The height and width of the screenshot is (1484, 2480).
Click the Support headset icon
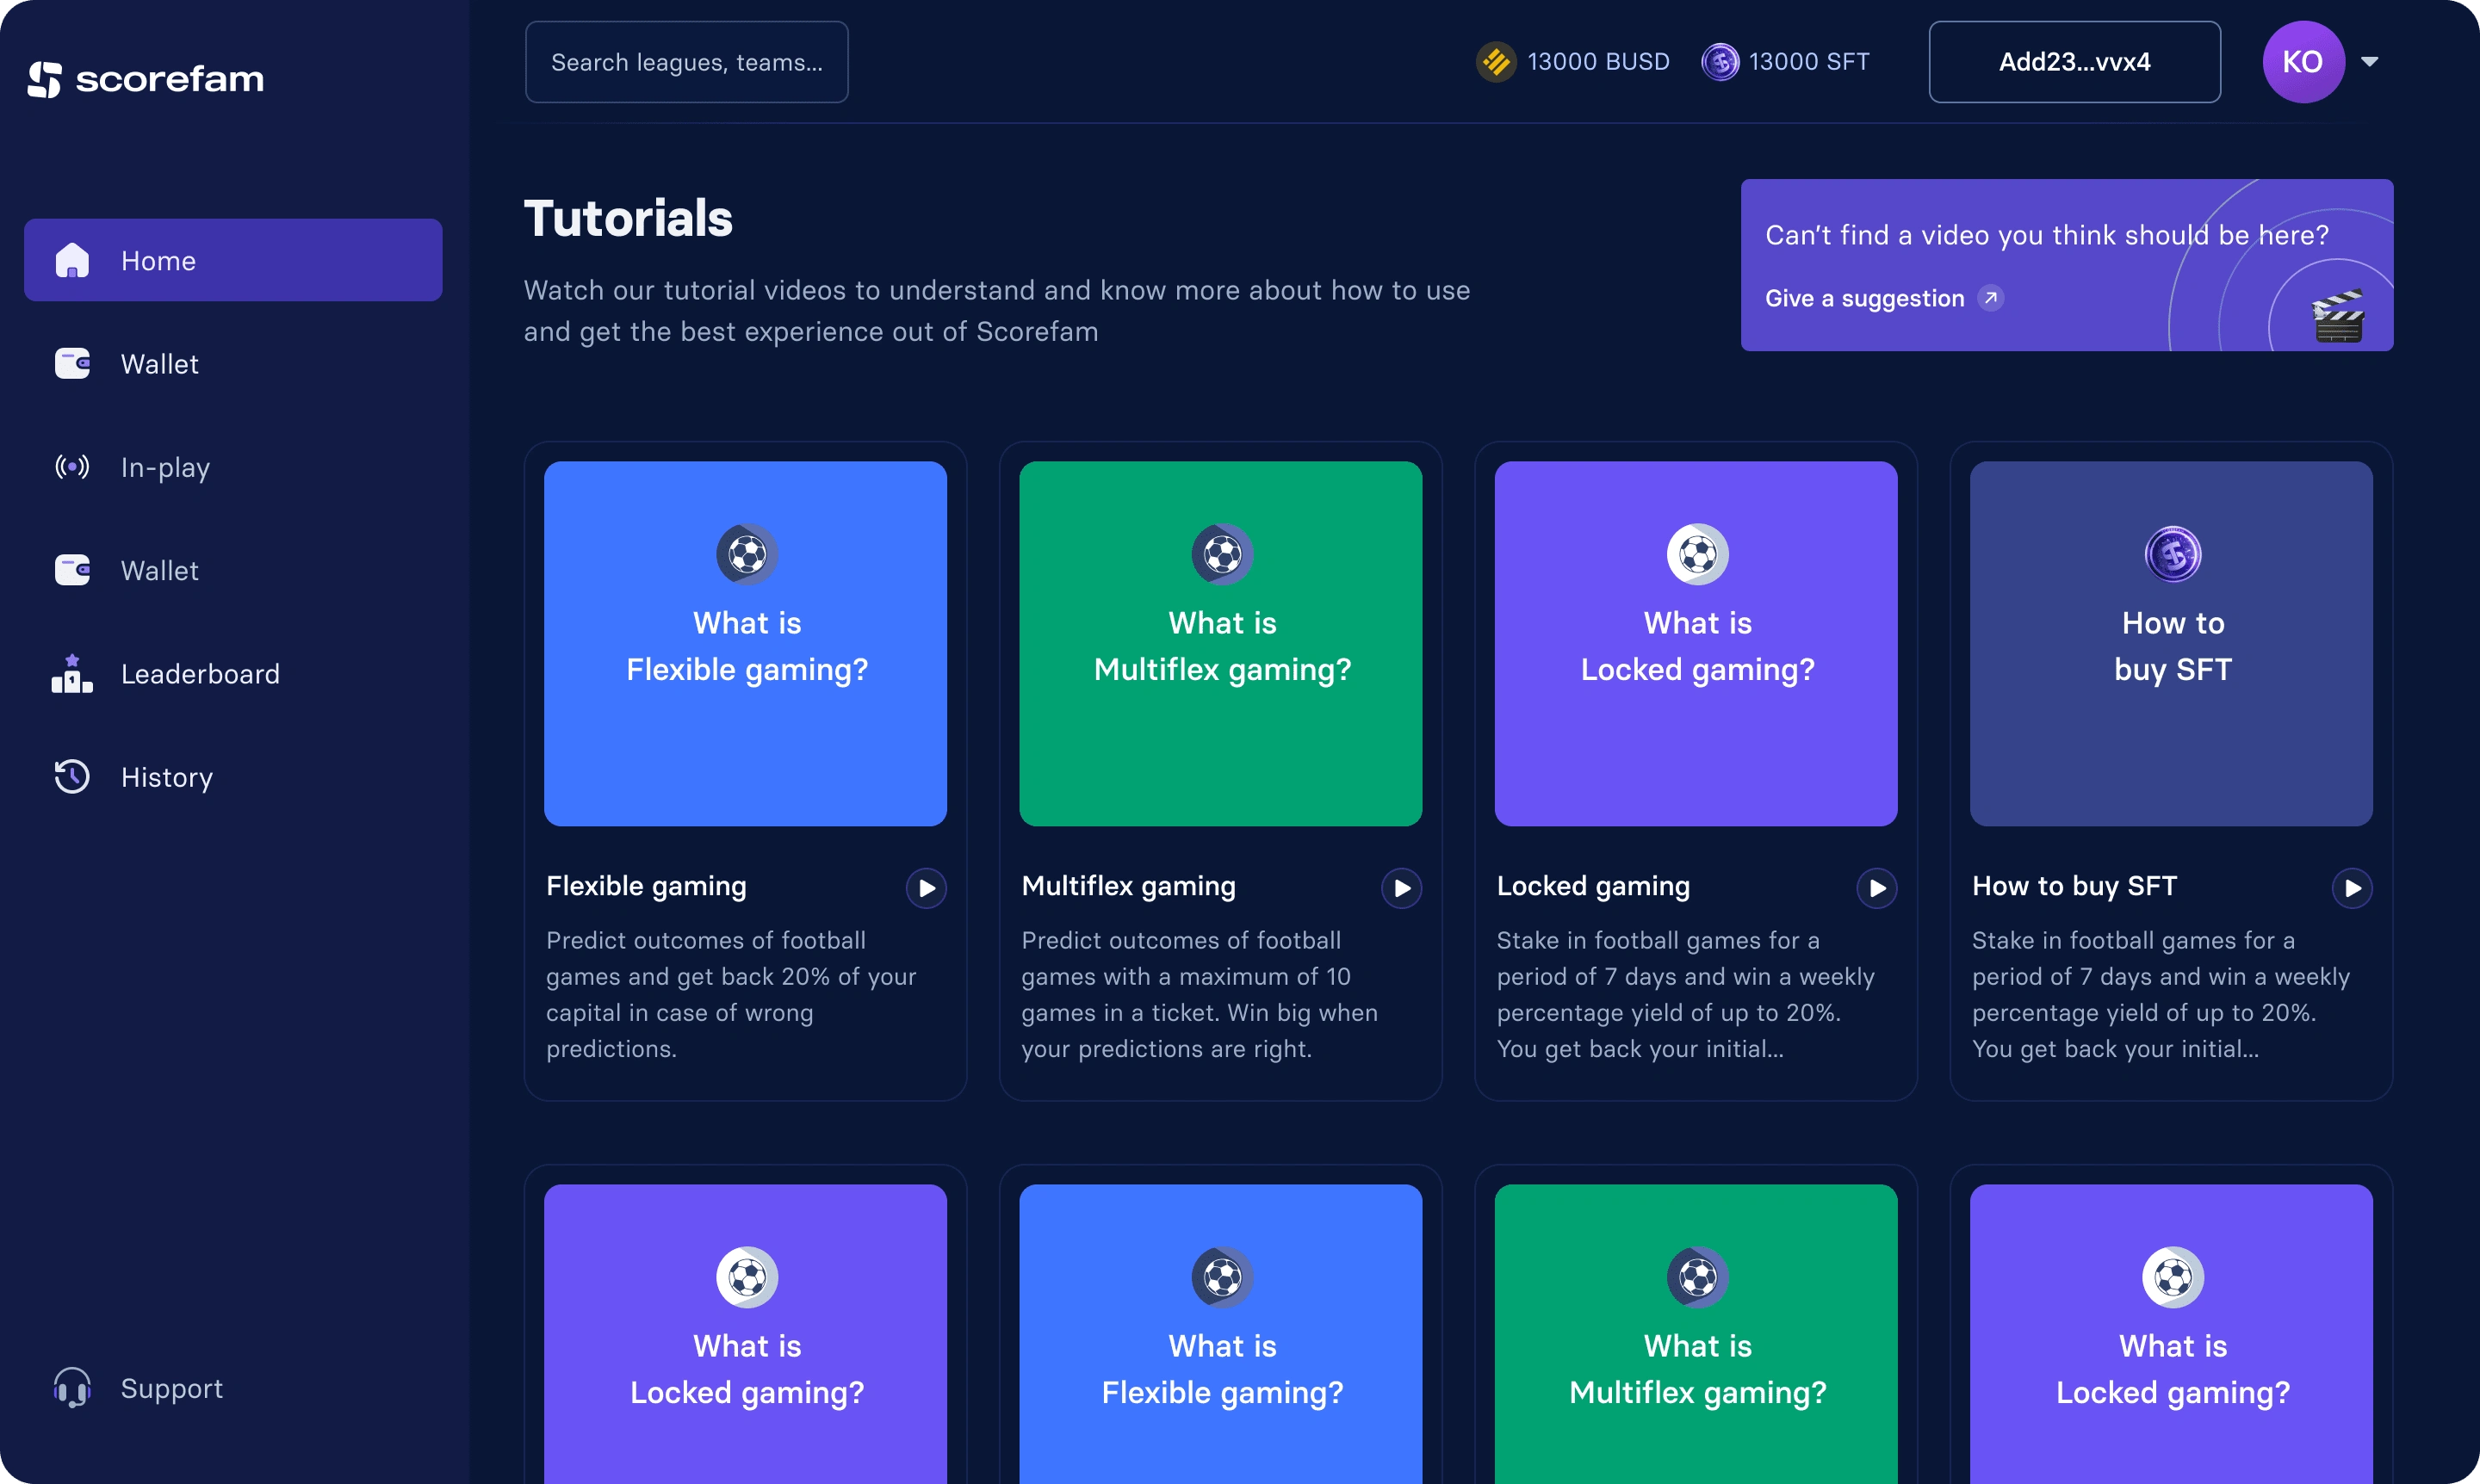[x=72, y=1388]
